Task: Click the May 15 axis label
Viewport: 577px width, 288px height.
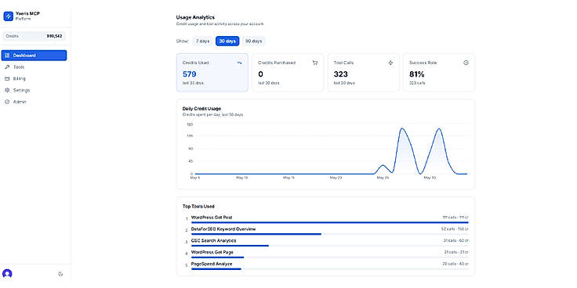Action: pos(288,178)
